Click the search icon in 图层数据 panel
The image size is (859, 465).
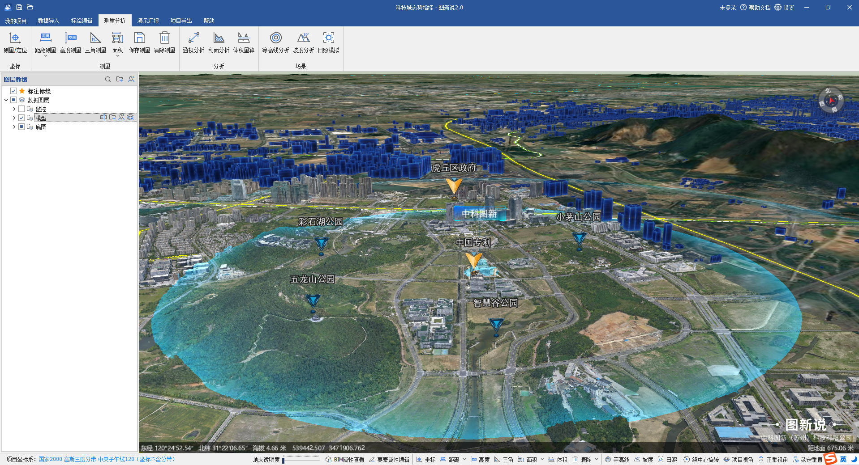pos(108,79)
